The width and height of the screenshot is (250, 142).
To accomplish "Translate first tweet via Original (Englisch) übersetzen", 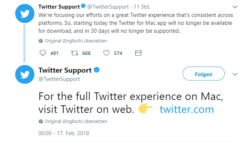I will click(76, 41).
